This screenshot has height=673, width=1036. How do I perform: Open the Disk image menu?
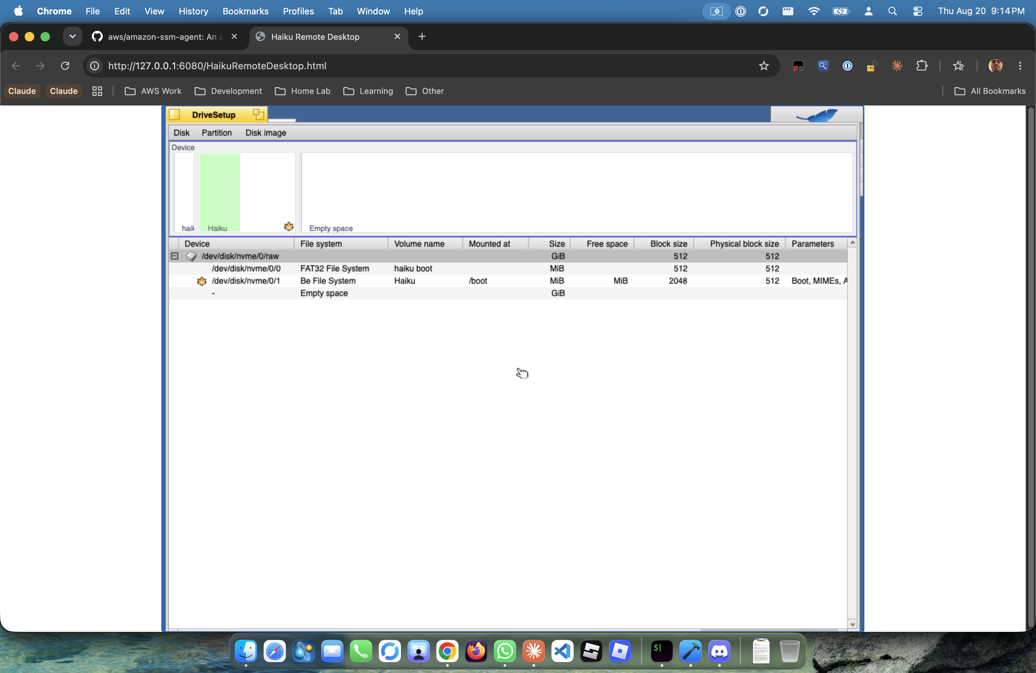click(266, 133)
